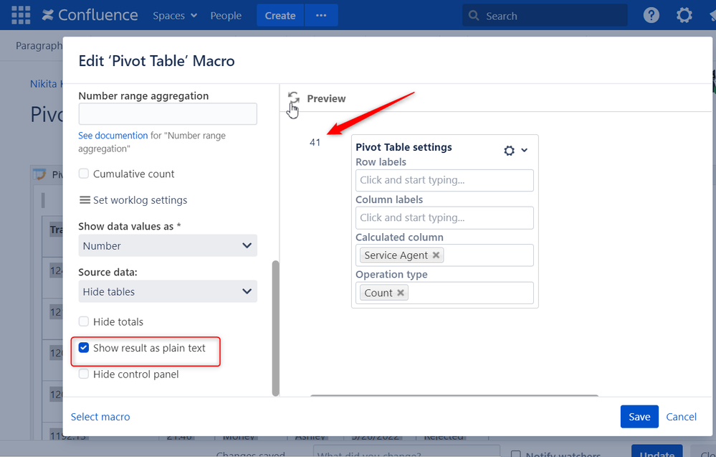Image resolution: width=716 pixels, height=457 pixels.
Task: Enable the Cumulative count checkbox
Action: click(x=84, y=174)
